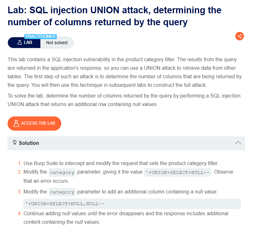This screenshot has width=253, height=231.
Task: Click the lab title heading
Action: tap(115, 16)
